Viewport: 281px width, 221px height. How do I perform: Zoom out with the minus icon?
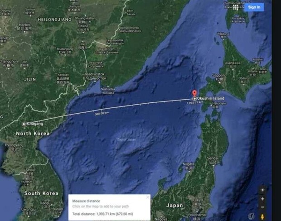262,207
